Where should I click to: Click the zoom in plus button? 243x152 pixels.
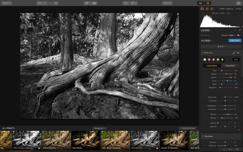(56, 3)
